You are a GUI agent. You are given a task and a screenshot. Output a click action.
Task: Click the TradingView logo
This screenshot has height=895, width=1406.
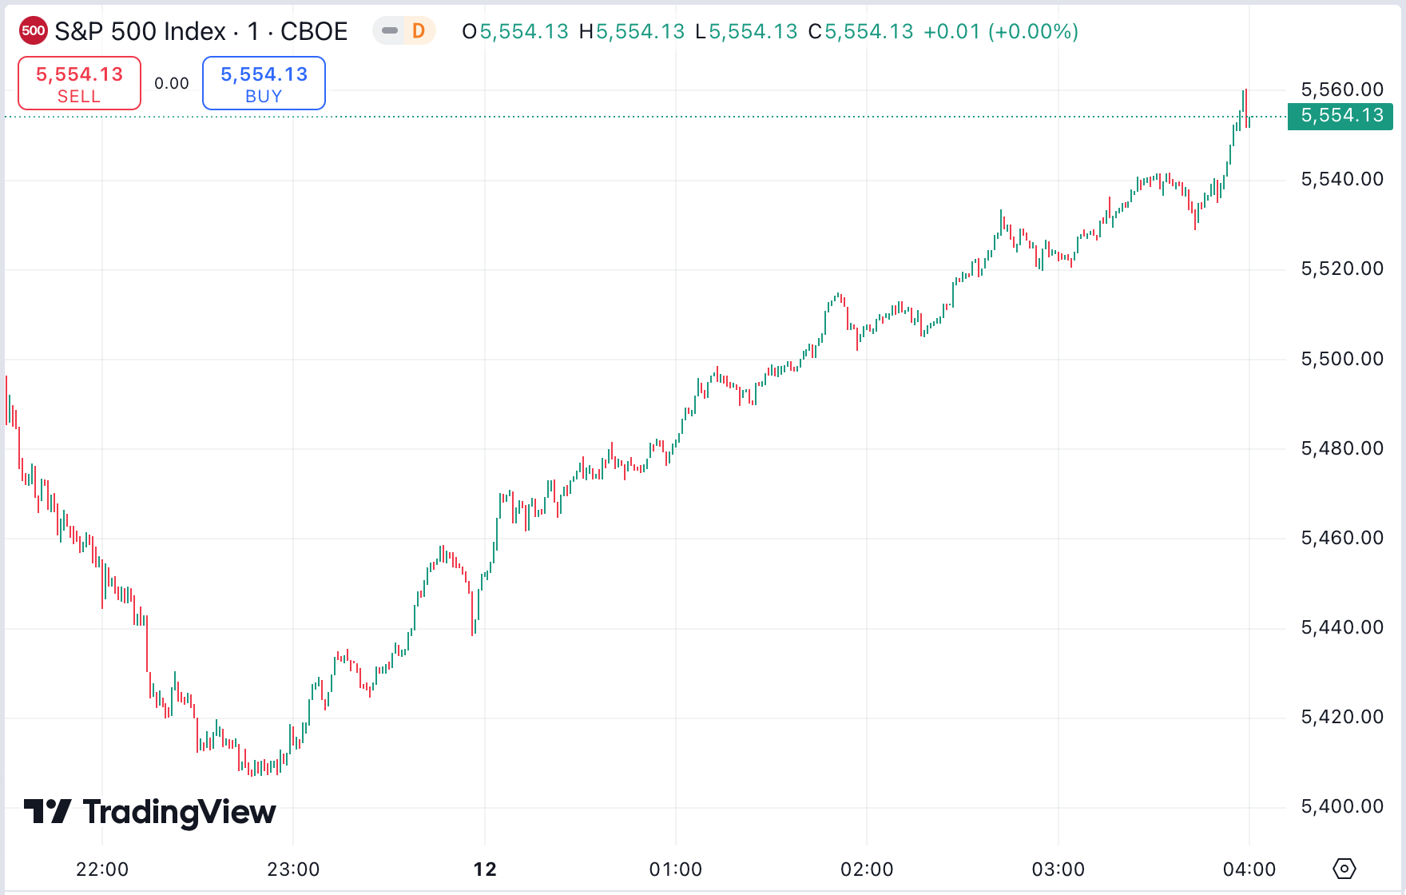(150, 812)
